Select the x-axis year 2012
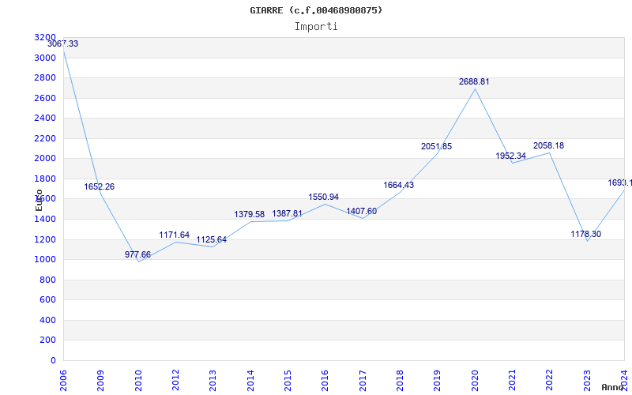The width and height of the screenshot is (632, 395). coord(175,381)
